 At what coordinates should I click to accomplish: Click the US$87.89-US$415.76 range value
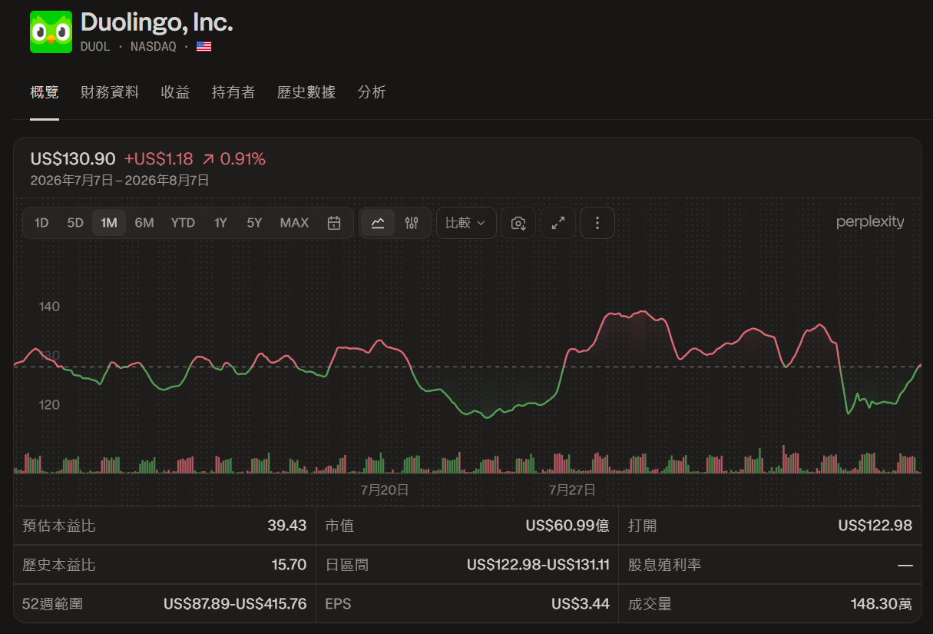coord(235,604)
